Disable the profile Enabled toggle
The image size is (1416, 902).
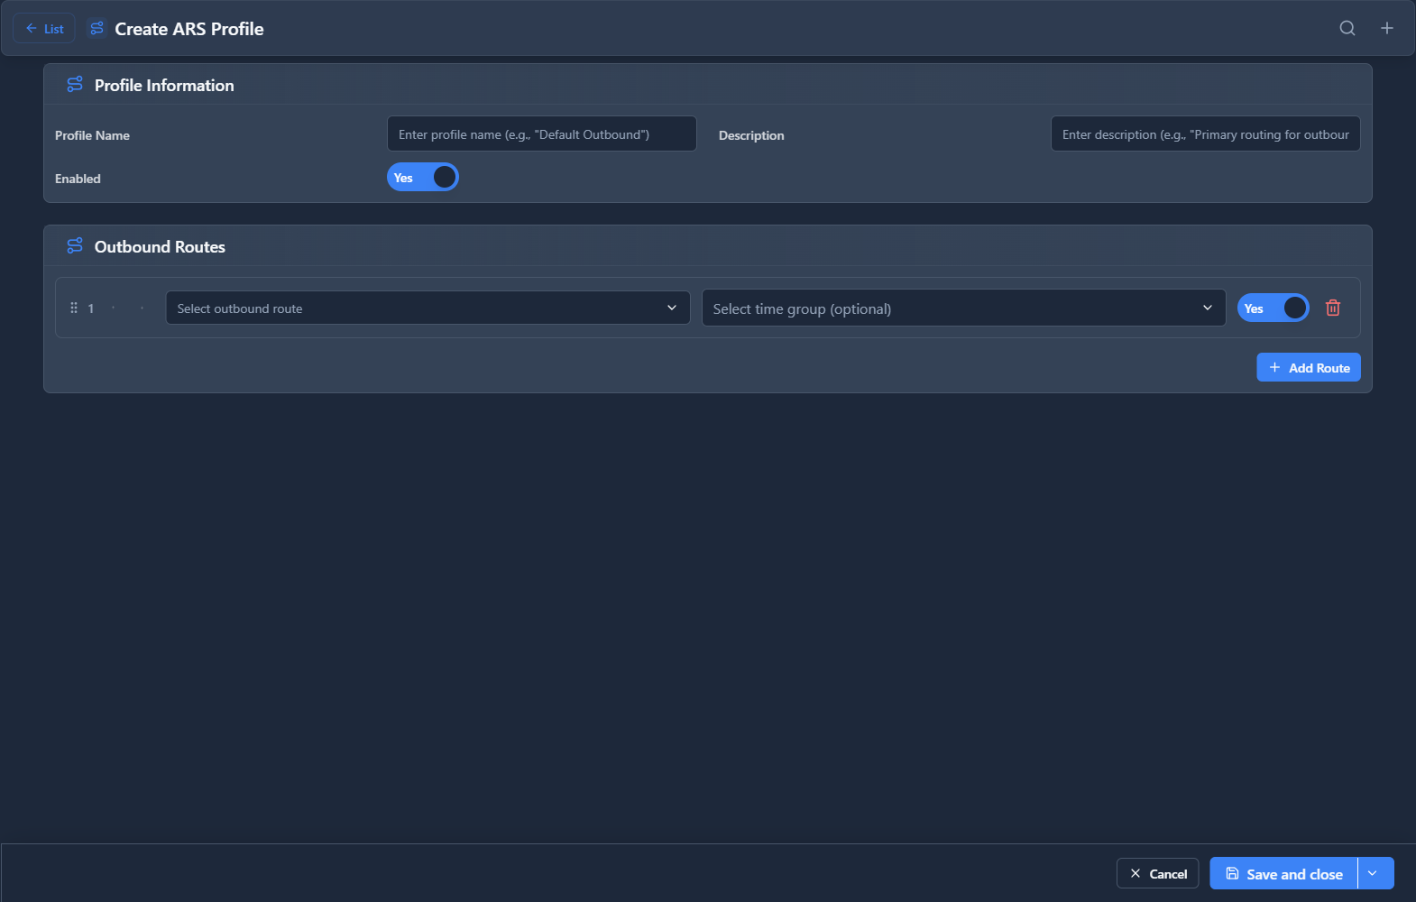coord(422,178)
